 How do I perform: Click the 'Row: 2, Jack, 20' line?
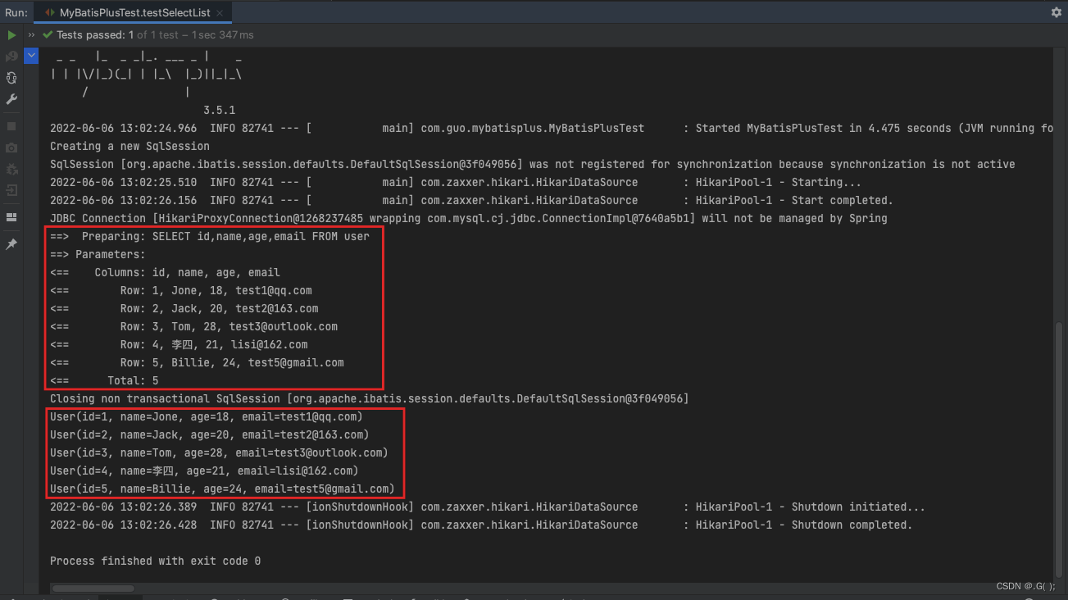tap(184, 308)
